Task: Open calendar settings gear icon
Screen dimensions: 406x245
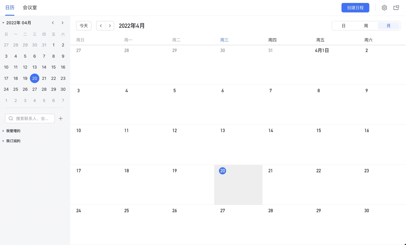Action: coord(384,8)
